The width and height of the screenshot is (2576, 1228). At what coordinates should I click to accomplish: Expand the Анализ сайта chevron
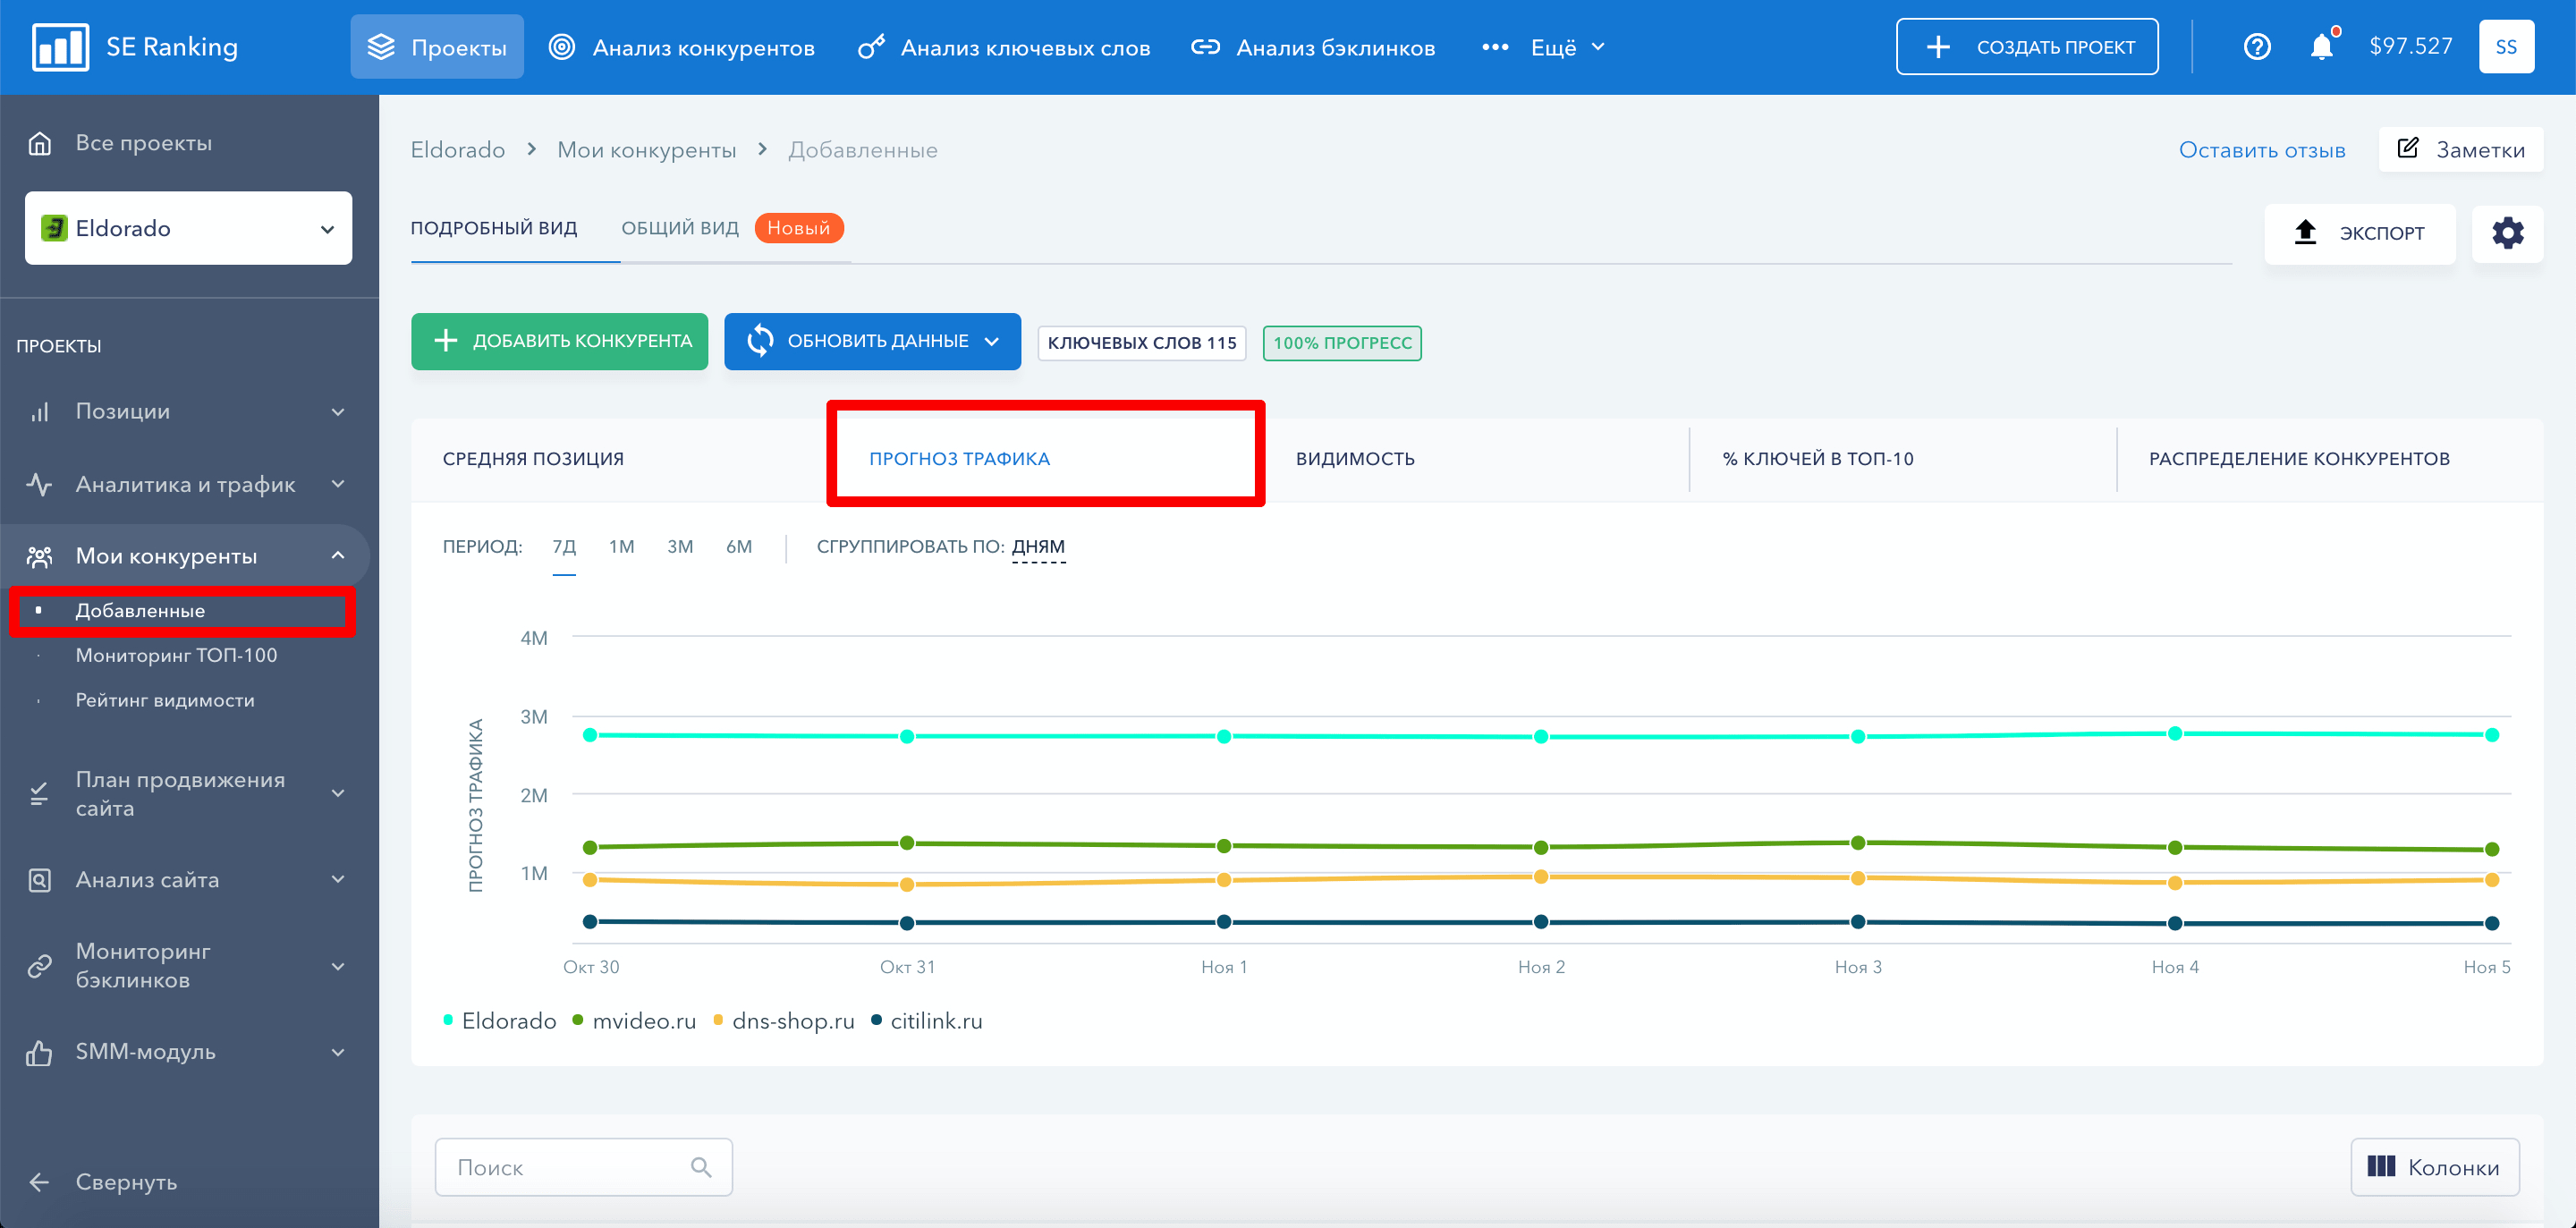tap(338, 880)
